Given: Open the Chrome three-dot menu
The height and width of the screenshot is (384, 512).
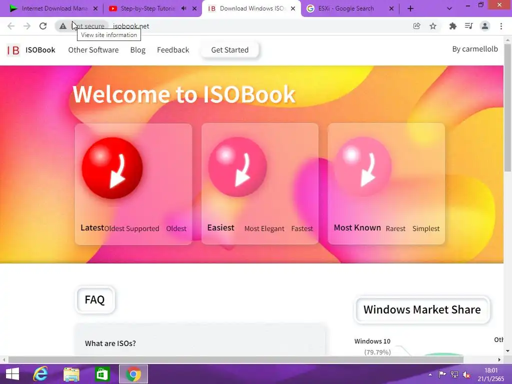Looking at the screenshot, I should 501,26.
